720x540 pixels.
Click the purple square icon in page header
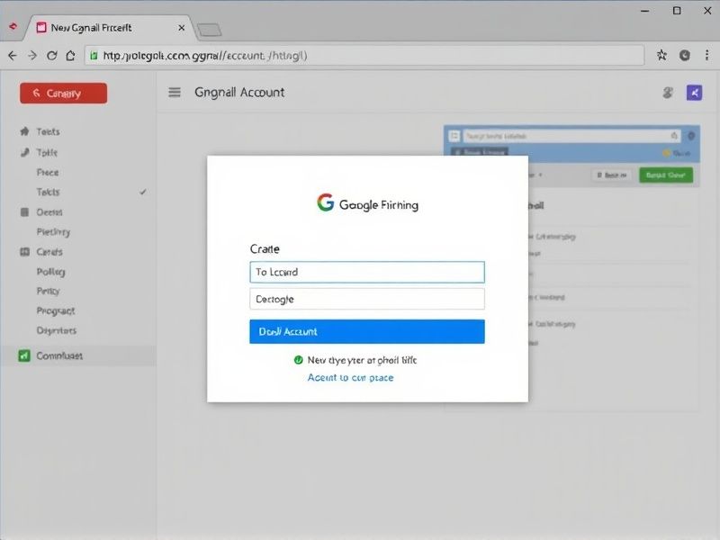coord(694,93)
